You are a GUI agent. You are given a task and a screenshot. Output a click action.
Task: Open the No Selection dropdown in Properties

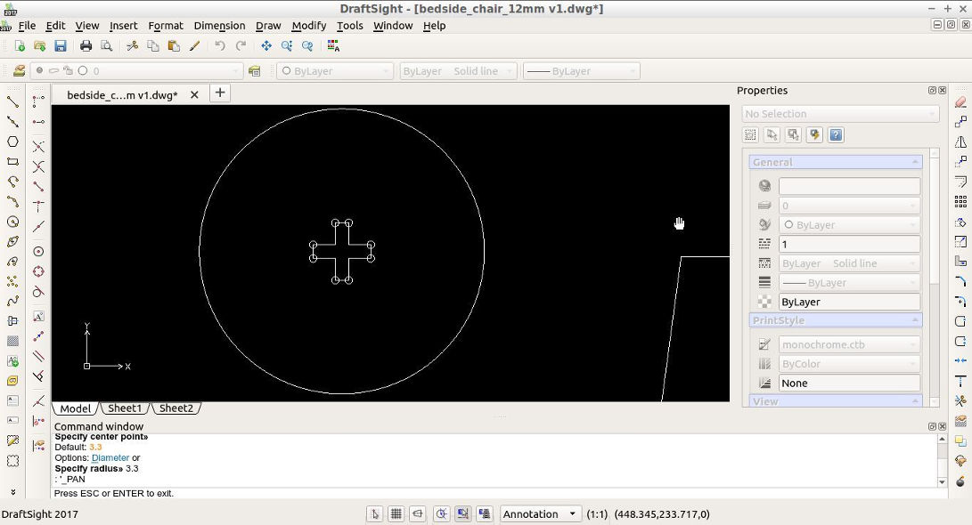[840, 114]
